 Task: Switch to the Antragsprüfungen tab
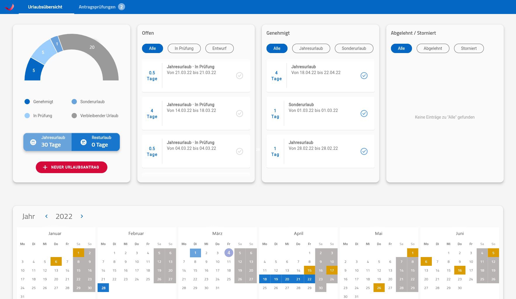(97, 7)
